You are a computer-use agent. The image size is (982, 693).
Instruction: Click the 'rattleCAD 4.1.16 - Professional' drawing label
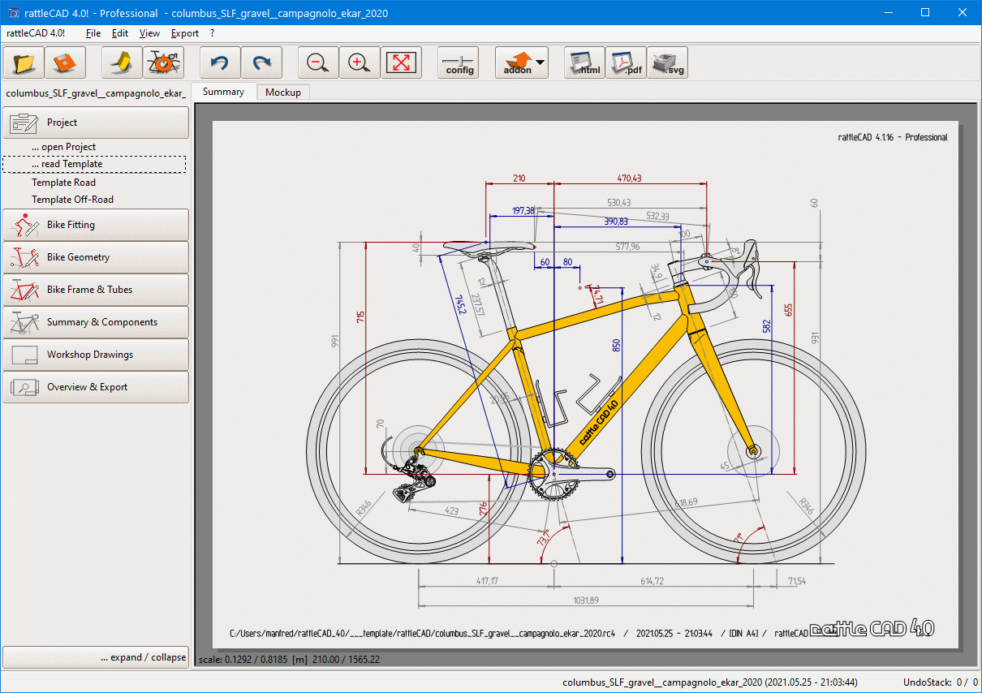point(894,137)
